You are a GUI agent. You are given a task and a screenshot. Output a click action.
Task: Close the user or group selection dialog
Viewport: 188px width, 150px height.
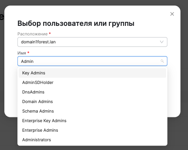pyautogui.click(x=172, y=14)
